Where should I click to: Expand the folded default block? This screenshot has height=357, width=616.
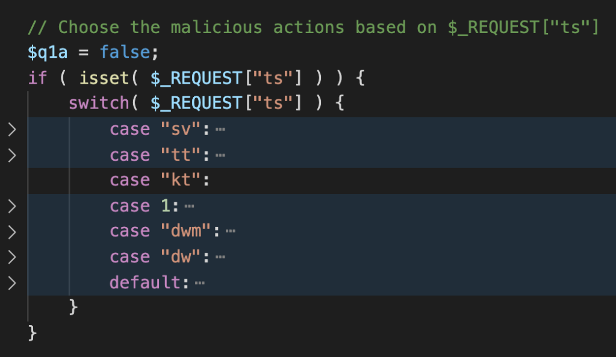pyautogui.click(x=12, y=283)
